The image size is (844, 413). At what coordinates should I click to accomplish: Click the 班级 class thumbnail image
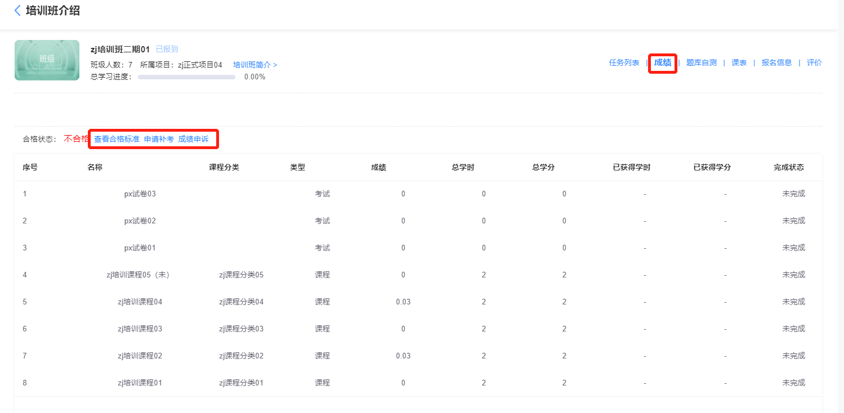(47, 60)
